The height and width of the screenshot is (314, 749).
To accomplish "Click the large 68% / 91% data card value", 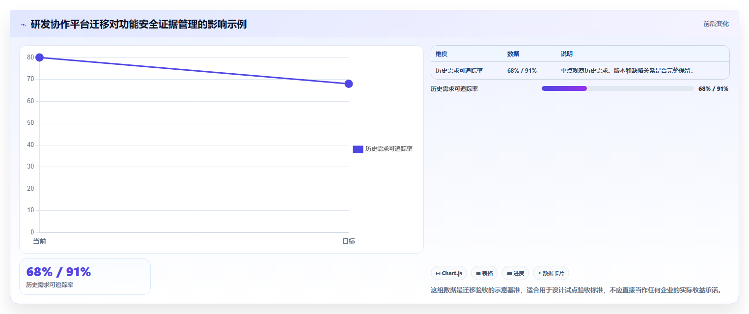I will (58, 272).
